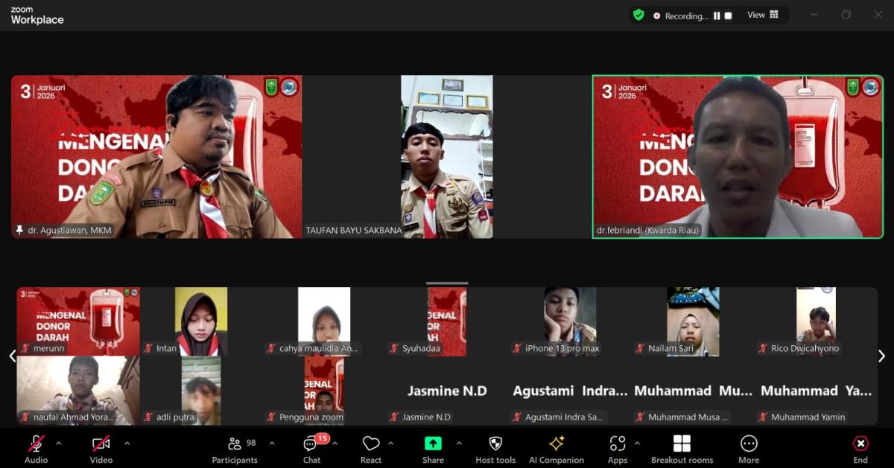Expand the Video options arrow
The height and width of the screenshot is (468, 894).
coord(127,443)
